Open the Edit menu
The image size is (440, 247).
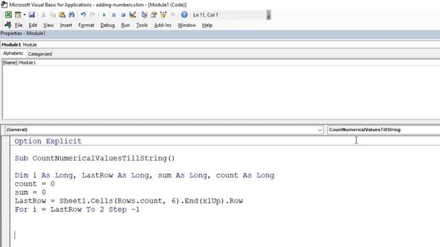[33, 25]
